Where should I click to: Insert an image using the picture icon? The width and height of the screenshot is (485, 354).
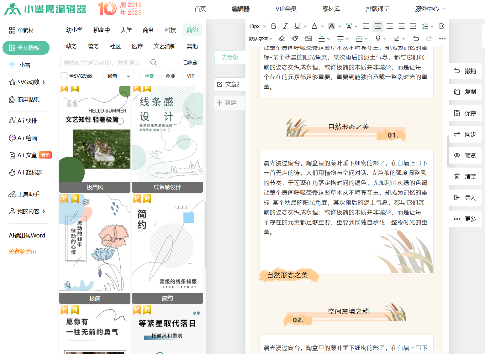(308, 39)
